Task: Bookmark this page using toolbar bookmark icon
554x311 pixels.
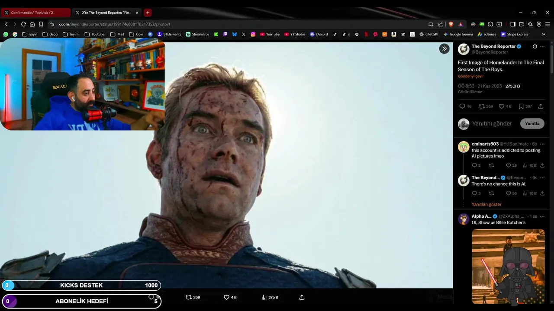Action: [x=41, y=24]
